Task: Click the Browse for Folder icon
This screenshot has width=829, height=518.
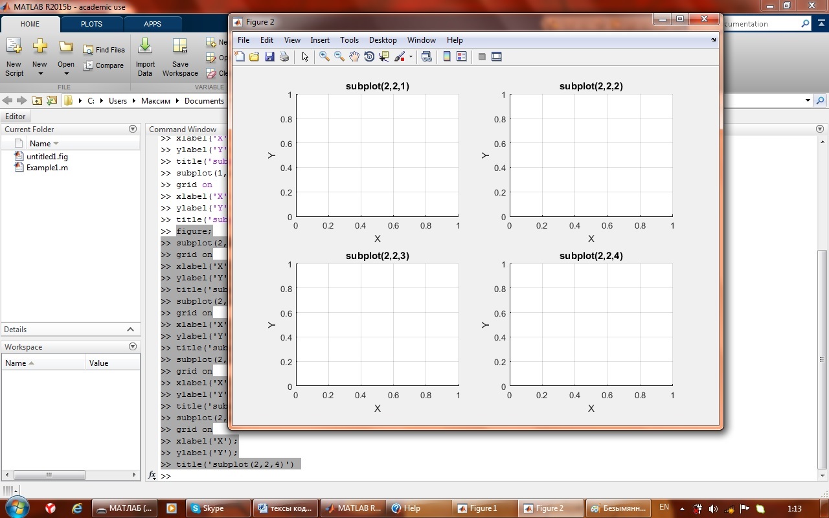Action: 52,100
